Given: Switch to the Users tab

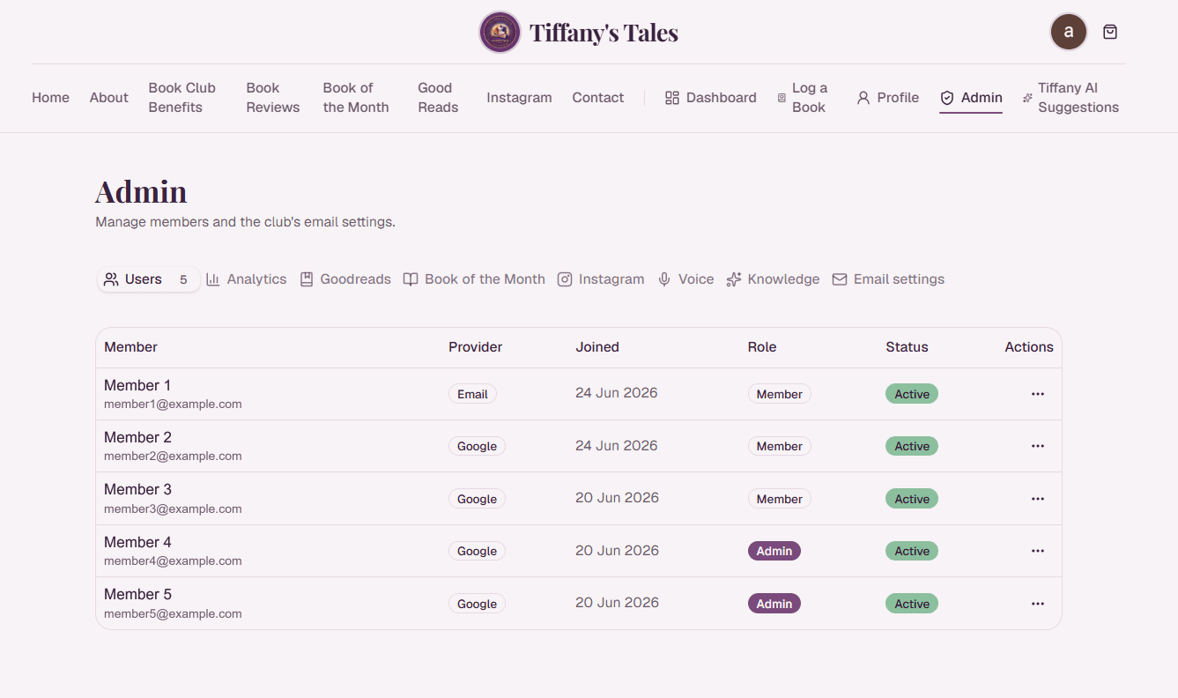Looking at the screenshot, I should coord(147,279).
